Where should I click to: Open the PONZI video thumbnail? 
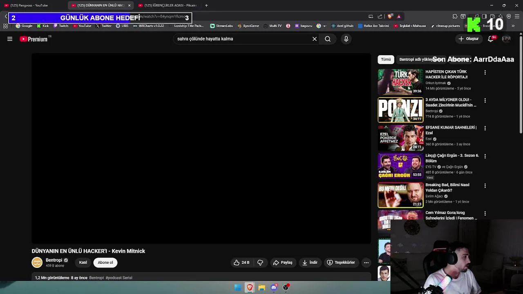point(400,110)
